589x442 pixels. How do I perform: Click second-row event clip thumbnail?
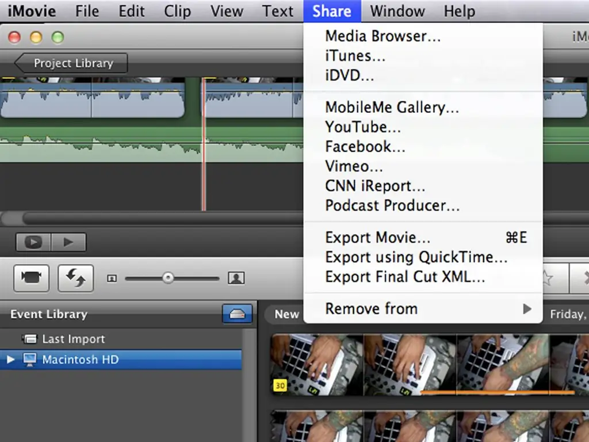point(317,426)
